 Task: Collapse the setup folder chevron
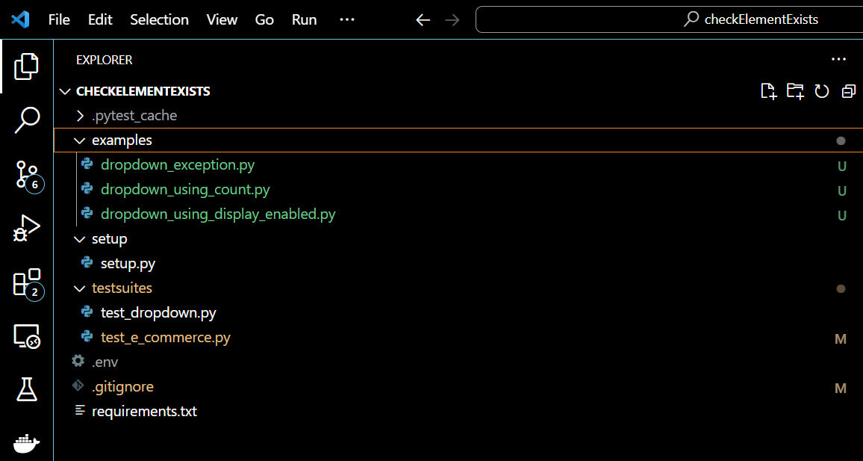click(80, 238)
